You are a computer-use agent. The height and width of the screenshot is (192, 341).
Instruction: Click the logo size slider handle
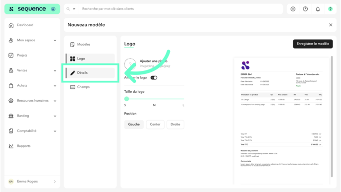[x=126, y=99]
